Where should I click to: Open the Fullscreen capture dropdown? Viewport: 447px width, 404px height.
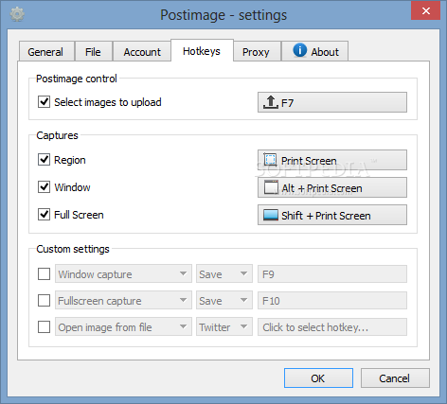coord(123,300)
